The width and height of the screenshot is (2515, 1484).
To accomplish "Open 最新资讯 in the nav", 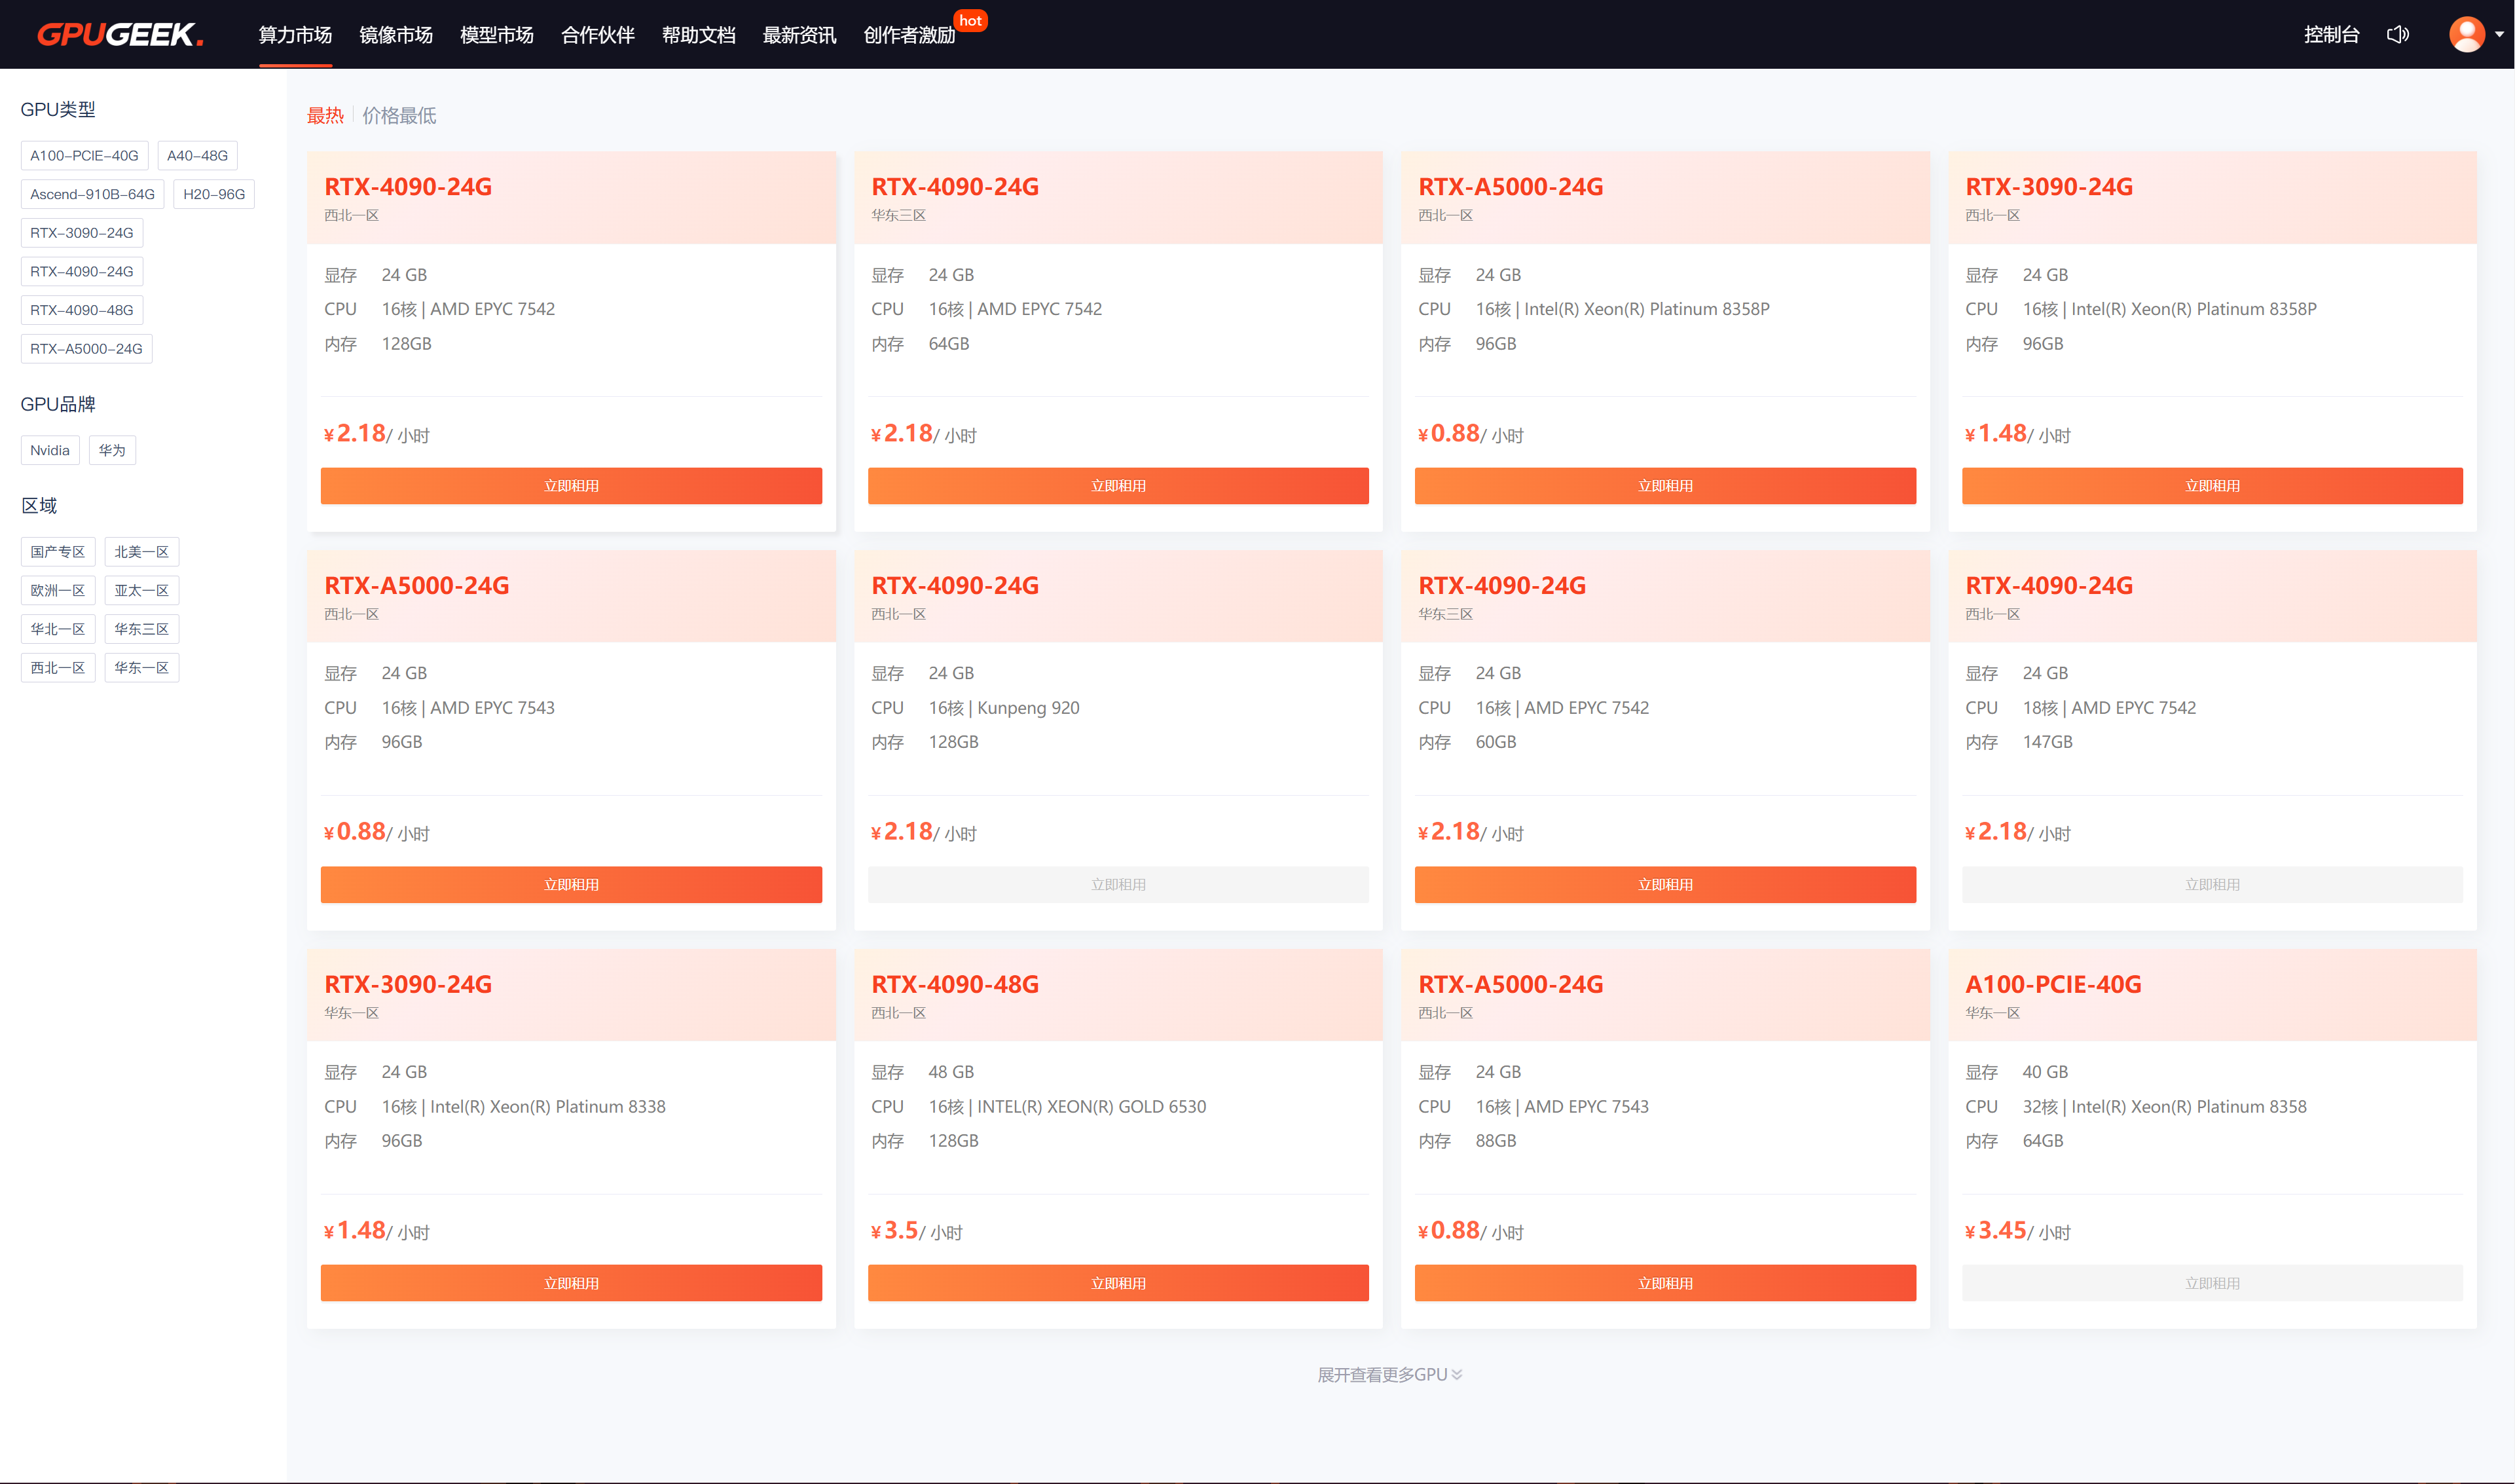I will point(799,35).
